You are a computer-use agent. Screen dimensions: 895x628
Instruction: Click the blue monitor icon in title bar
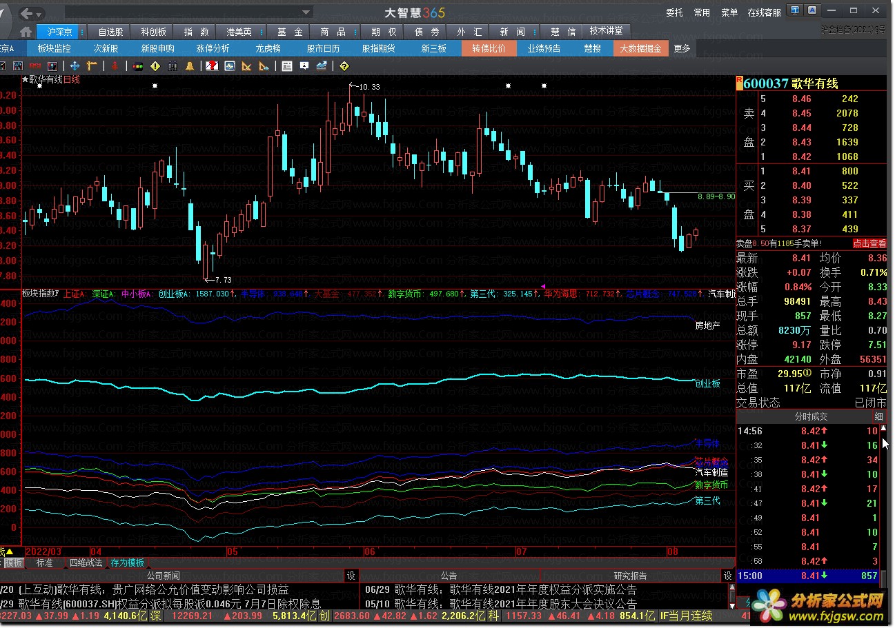(x=796, y=10)
